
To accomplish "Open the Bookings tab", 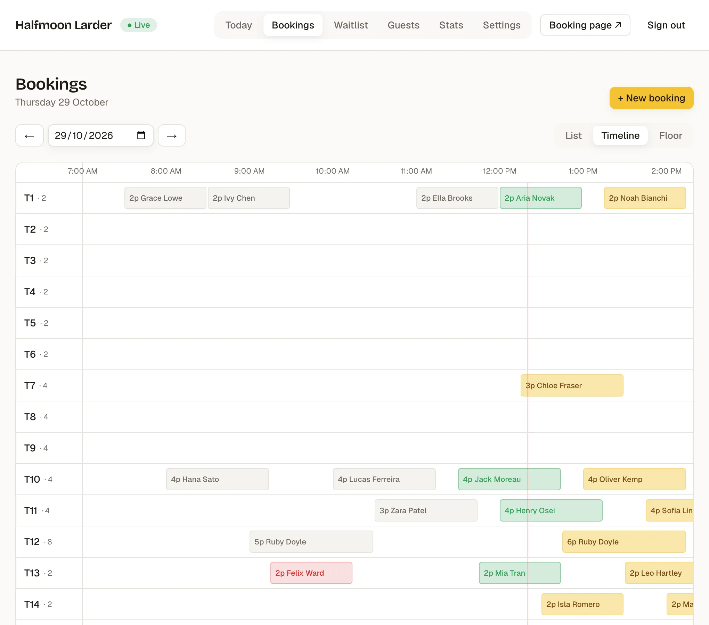I will [293, 25].
